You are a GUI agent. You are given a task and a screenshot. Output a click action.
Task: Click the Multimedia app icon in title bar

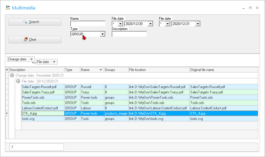pos(8,8)
